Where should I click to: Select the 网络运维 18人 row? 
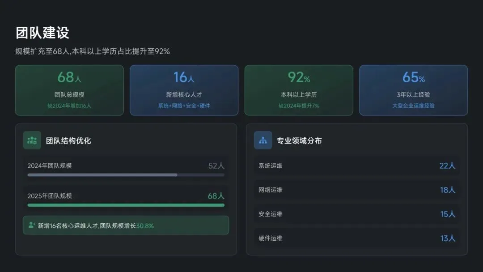[x=356, y=190]
